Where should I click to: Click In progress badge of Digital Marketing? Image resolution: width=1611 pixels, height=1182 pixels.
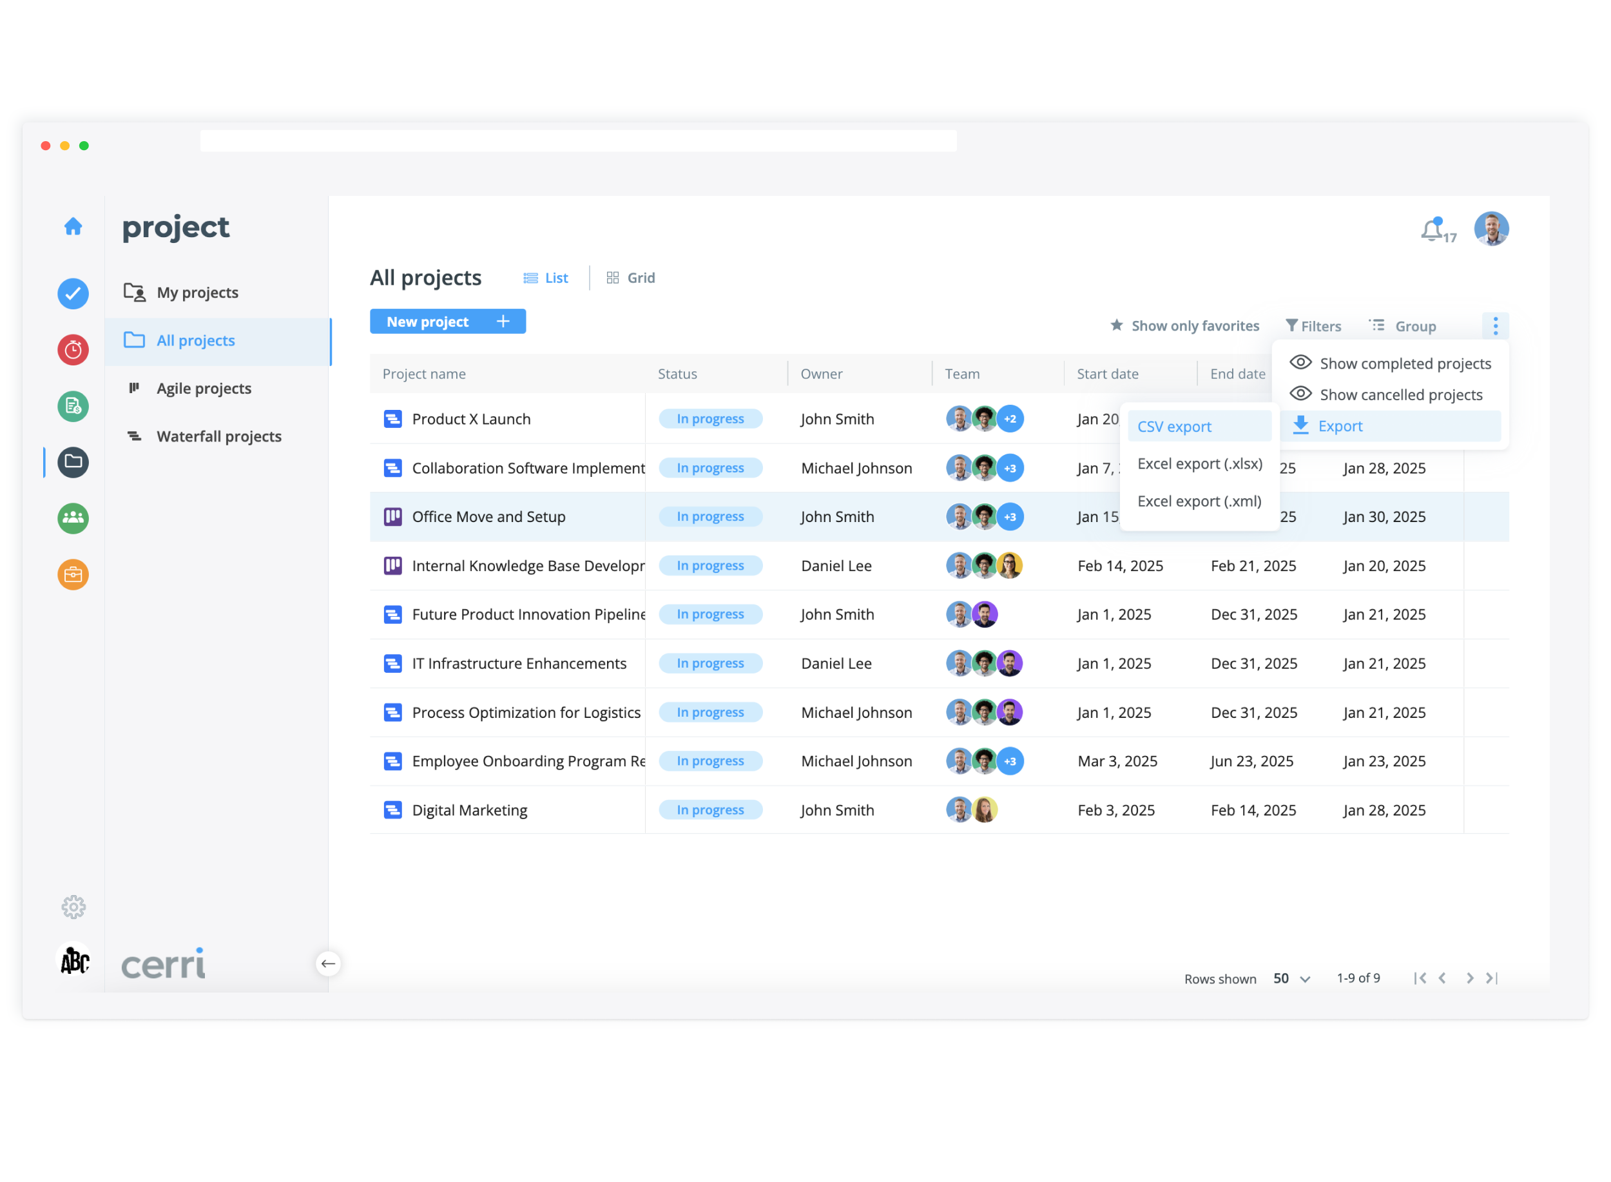(x=710, y=810)
